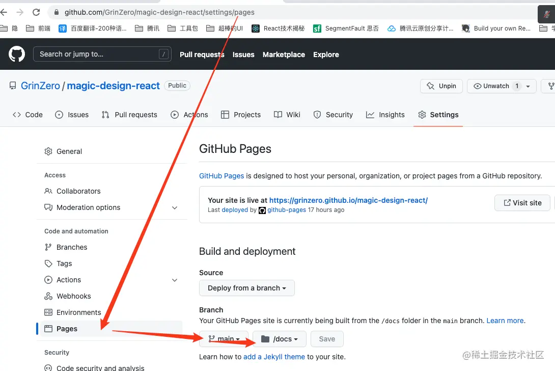Click the github-pages user link
Image resolution: width=555 pixels, height=371 pixels.
pyautogui.click(x=287, y=210)
